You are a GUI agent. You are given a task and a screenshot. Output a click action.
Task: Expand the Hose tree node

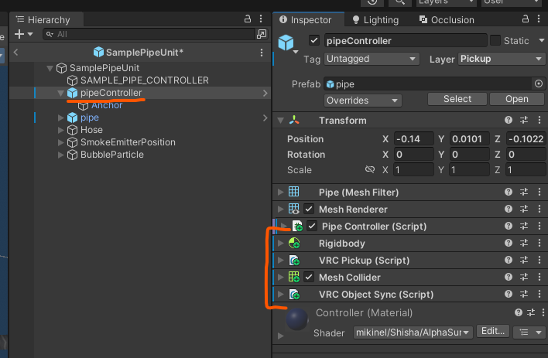pos(61,130)
